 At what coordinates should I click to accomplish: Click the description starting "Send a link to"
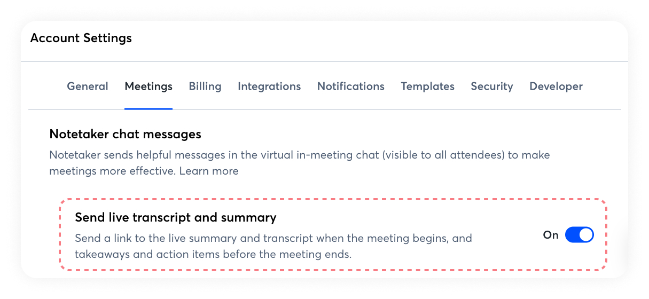[273, 238]
